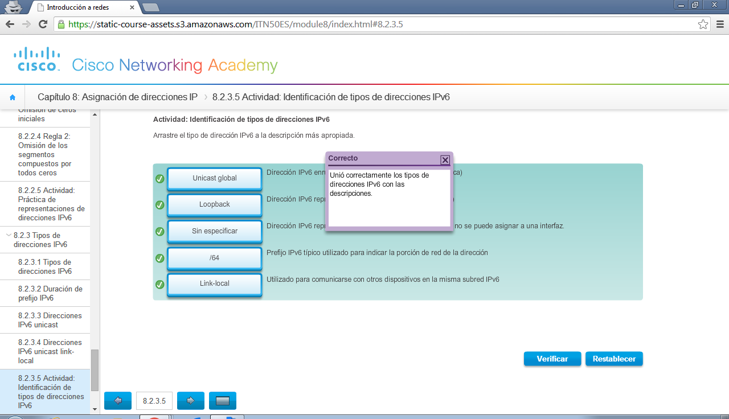Click the back navigation arrow icon
The width and height of the screenshot is (729, 419).
click(117, 400)
